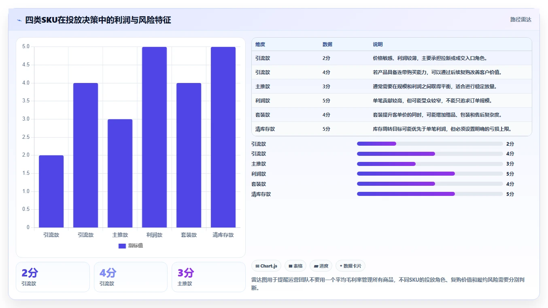This screenshot has width=548, height=308.
Task: Open the 3分 主推款 data card
Action: [208, 277]
